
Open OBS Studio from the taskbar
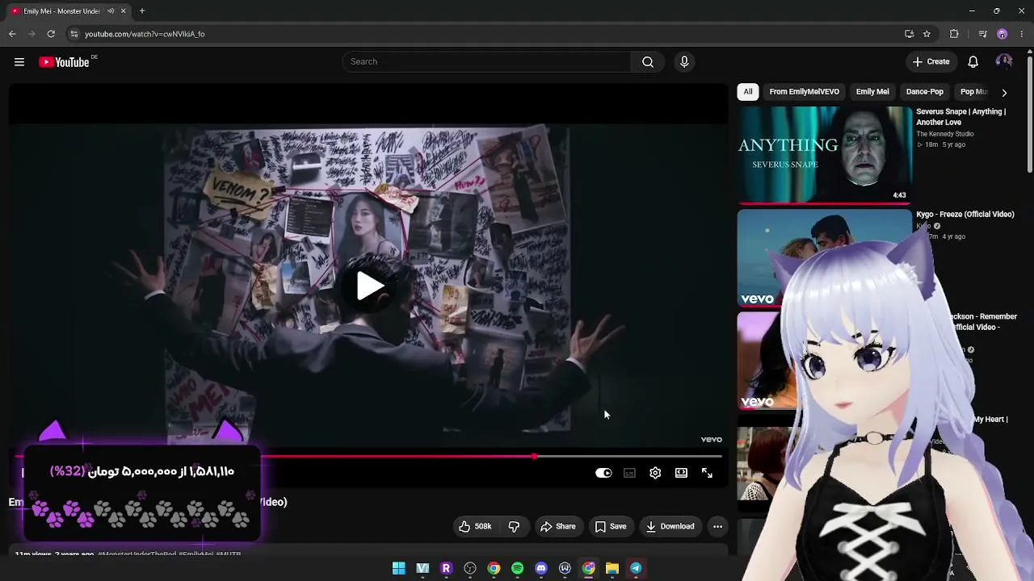[470, 568]
